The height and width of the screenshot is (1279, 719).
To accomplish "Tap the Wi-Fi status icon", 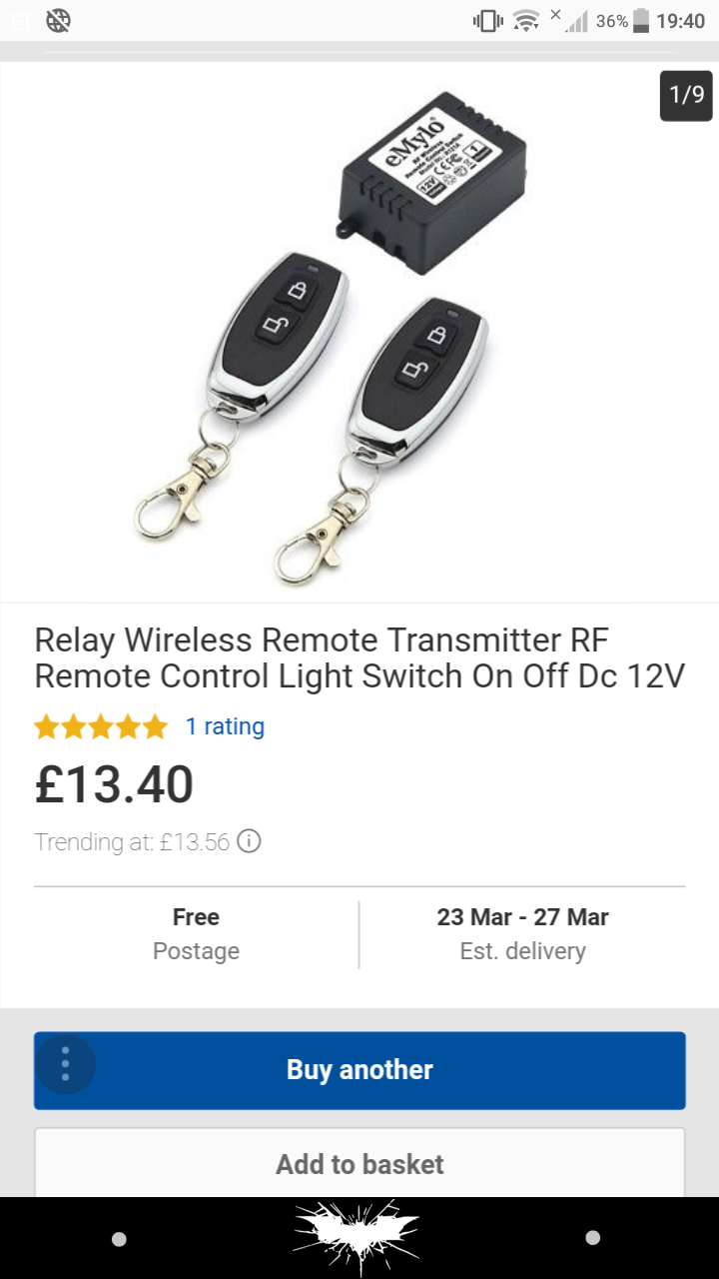I will (525, 21).
